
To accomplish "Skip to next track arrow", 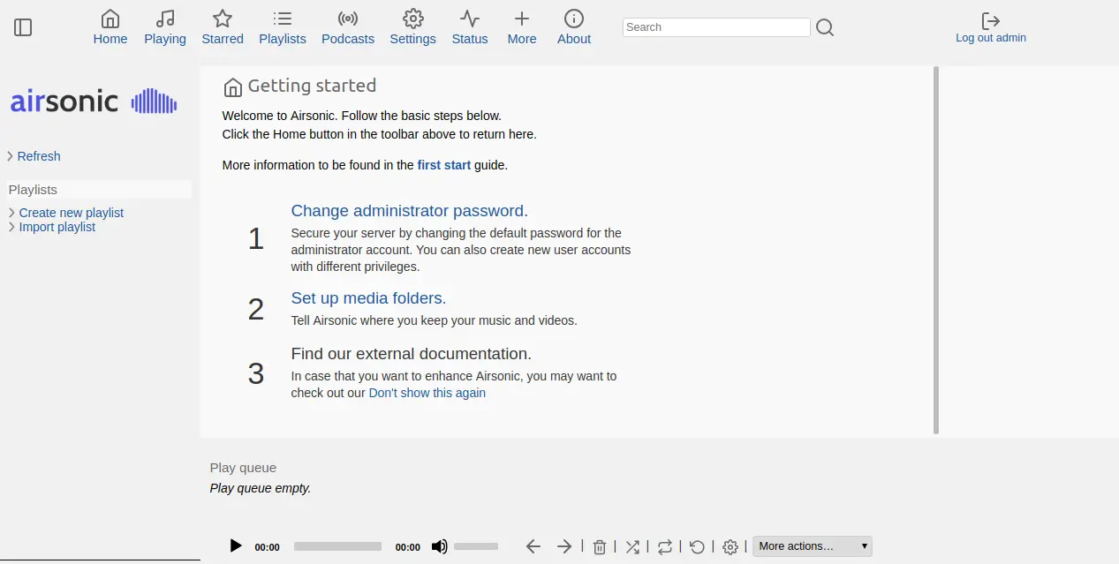I will tap(564, 546).
